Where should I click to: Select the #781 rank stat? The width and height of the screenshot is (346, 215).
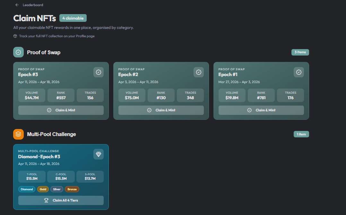(x=261, y=95)
